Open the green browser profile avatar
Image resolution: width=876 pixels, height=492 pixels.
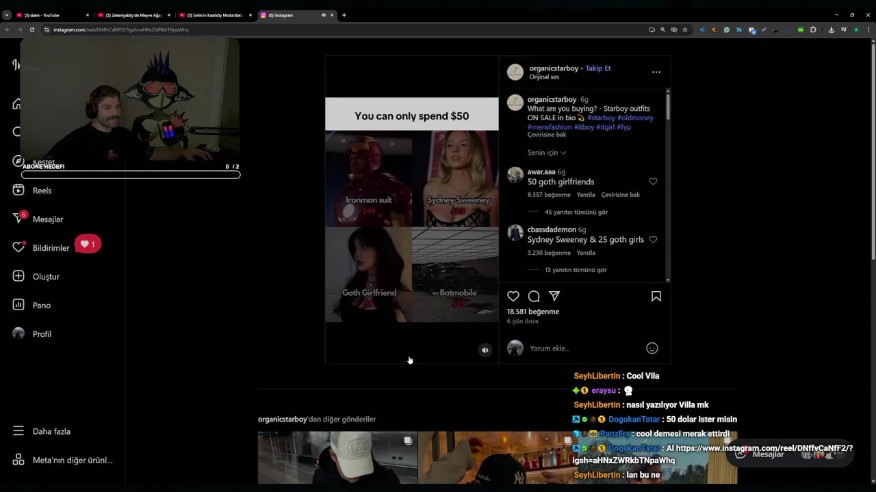(x=856, y=29)
